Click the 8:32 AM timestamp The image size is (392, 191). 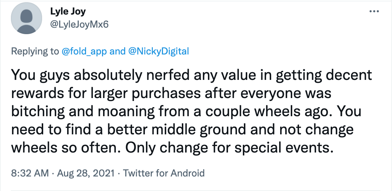coord(30,173)
